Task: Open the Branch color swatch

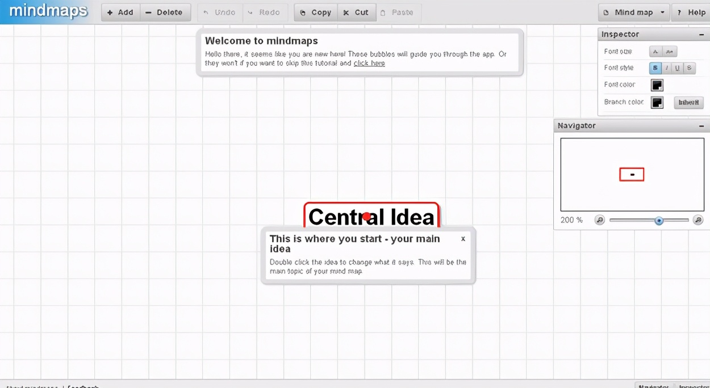Action: coord(657,103)
